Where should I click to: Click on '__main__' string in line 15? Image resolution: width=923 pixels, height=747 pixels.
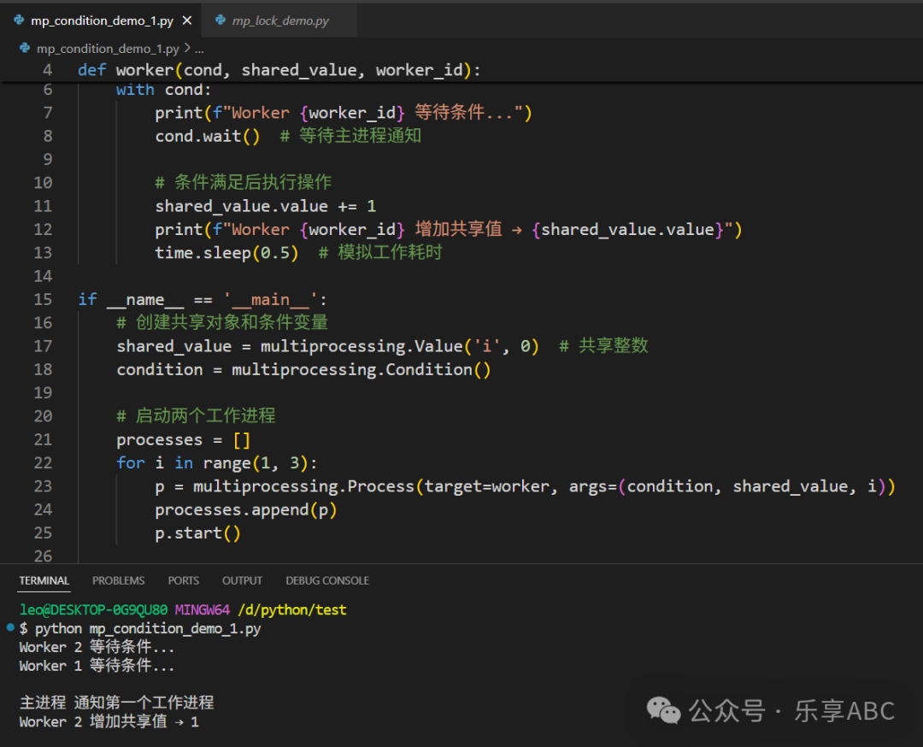270,300
